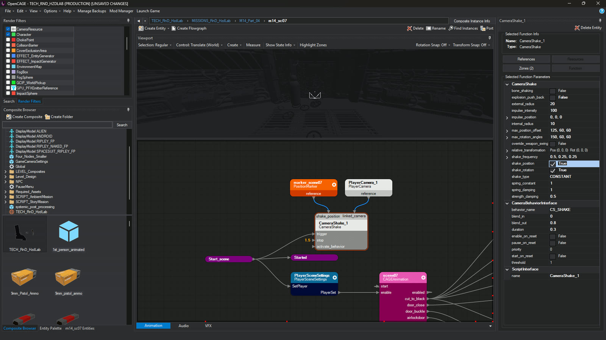The width and height of the screenshot is (606, 340).
Task: Click marker_scene07 node's circular icon
Action: tap(334, 185)
